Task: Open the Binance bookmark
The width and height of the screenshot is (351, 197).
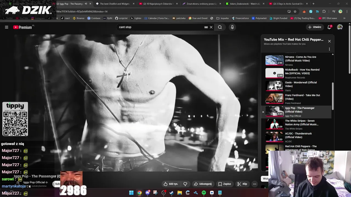Action: click(x=78, y=18)
